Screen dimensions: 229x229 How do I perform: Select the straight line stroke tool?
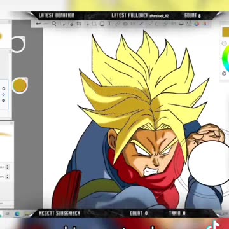coord(141,24)
